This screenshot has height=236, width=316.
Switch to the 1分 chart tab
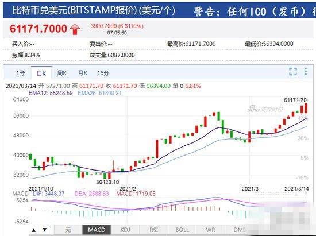[20, 73]
